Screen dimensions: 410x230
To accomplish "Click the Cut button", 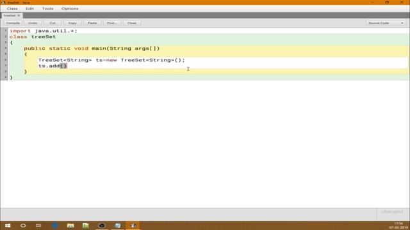I will pyautogui.click(x=53, y=23).
